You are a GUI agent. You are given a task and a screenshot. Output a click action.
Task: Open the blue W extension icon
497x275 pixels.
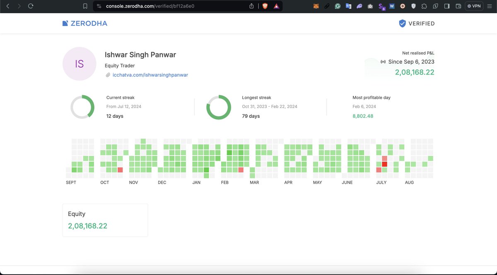pos(392,6)
